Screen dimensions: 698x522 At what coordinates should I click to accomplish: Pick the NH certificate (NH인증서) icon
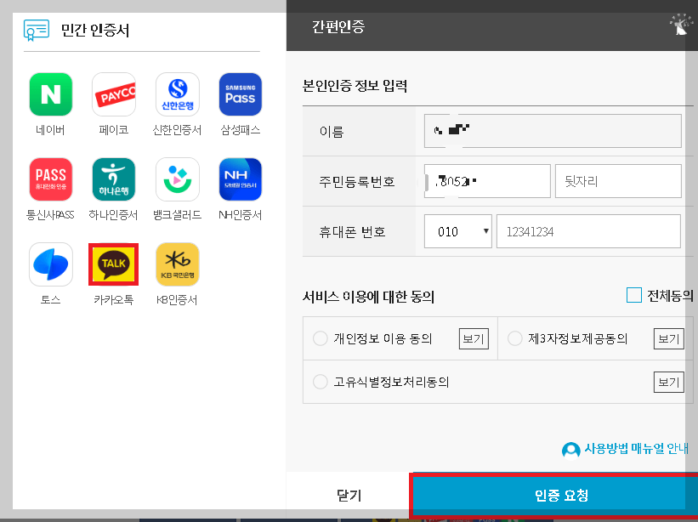pyautogui.click(x=241, y=179)
